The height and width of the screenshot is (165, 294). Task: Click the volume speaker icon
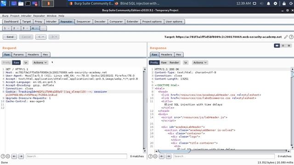pos(261,3)
